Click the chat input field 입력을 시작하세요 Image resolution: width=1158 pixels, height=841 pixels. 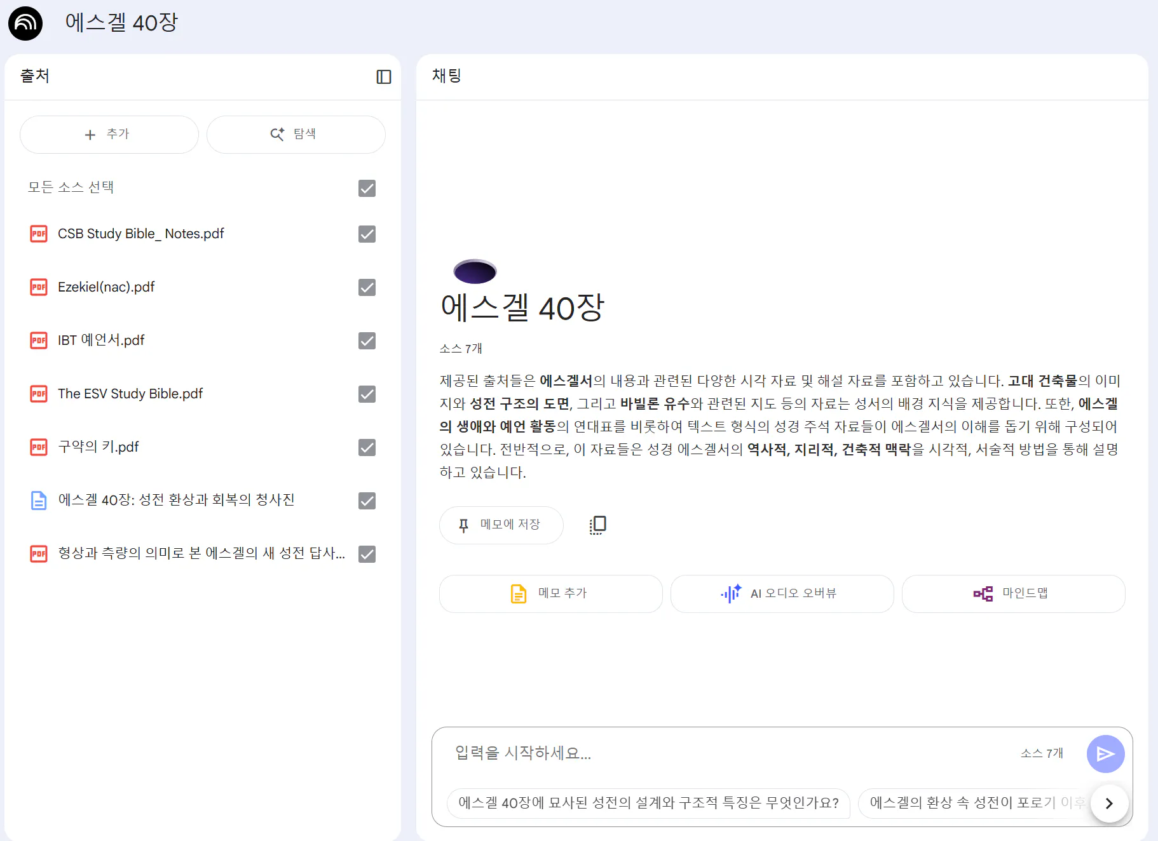[731, 753]
